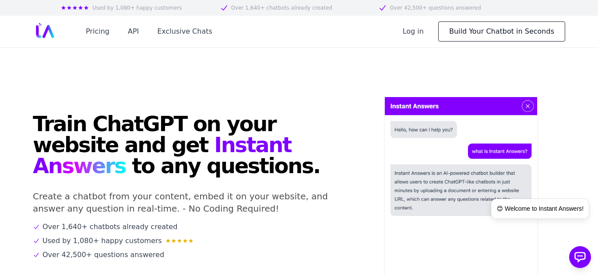The width and height of the screenshot is (598, 275).
Task: Click the 'what is Instant Answers?' message bubble
Action: (x=500, y=151)
